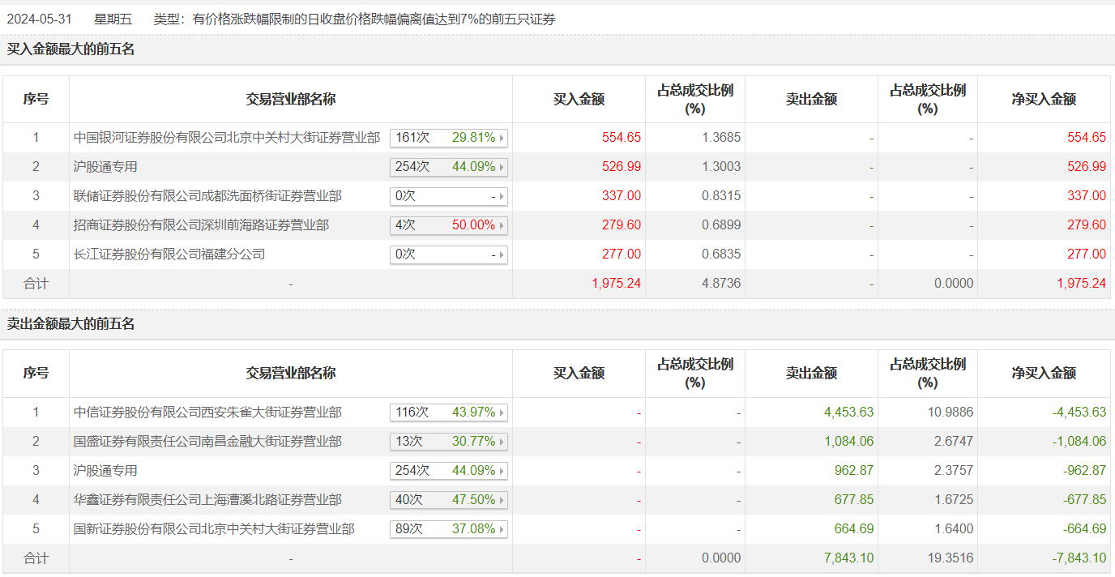Open 华鑫证券上海漕溪北路证券营业部 link

click(207, 500)
